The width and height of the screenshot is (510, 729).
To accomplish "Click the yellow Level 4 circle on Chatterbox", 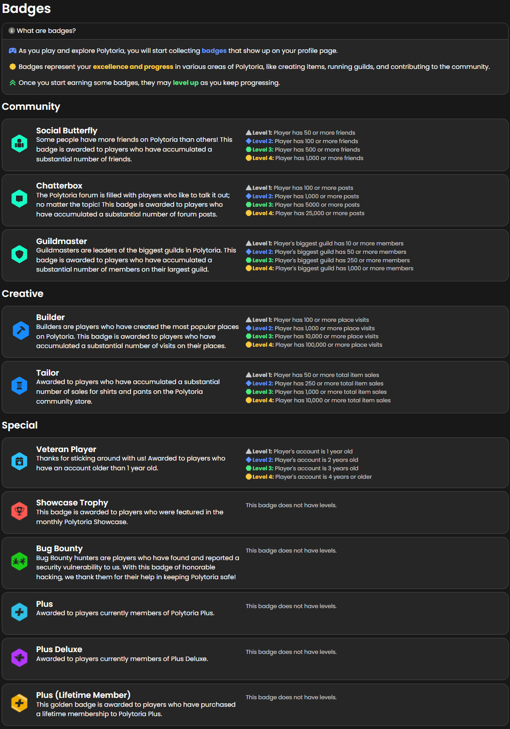I will pyautogui.click(x=249, y=213).
